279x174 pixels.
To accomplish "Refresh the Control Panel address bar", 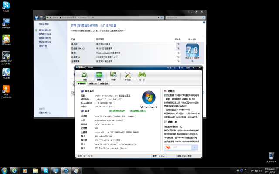I will (162, 17).
